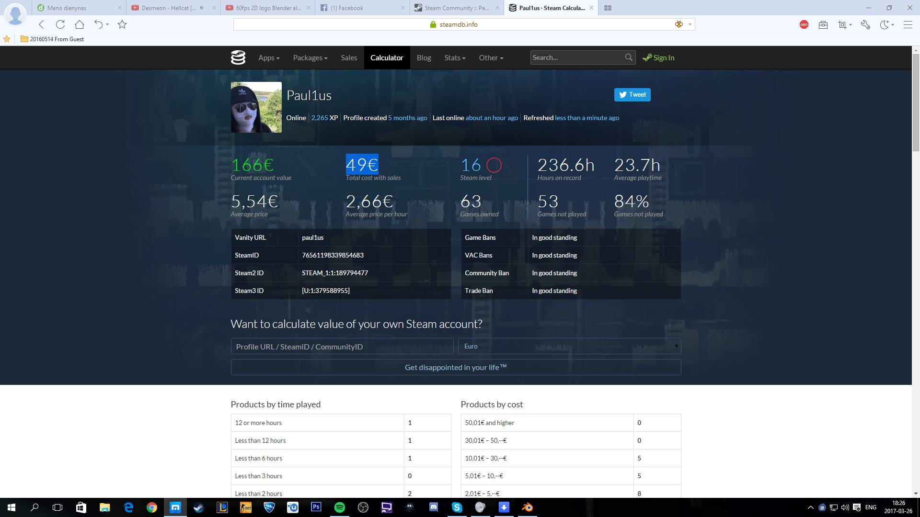The image size is (920, 517).
Task: Click the Paul1us profile avatar image
Action: (x=256, y=107)
